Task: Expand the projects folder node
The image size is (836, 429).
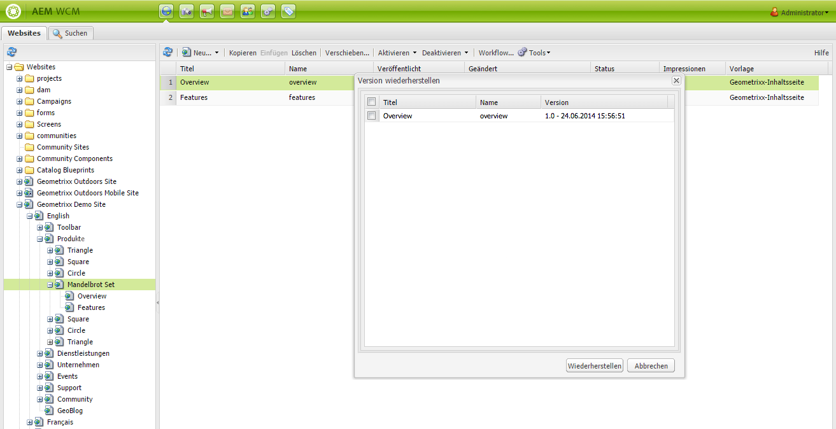Action: pos(20,78)
